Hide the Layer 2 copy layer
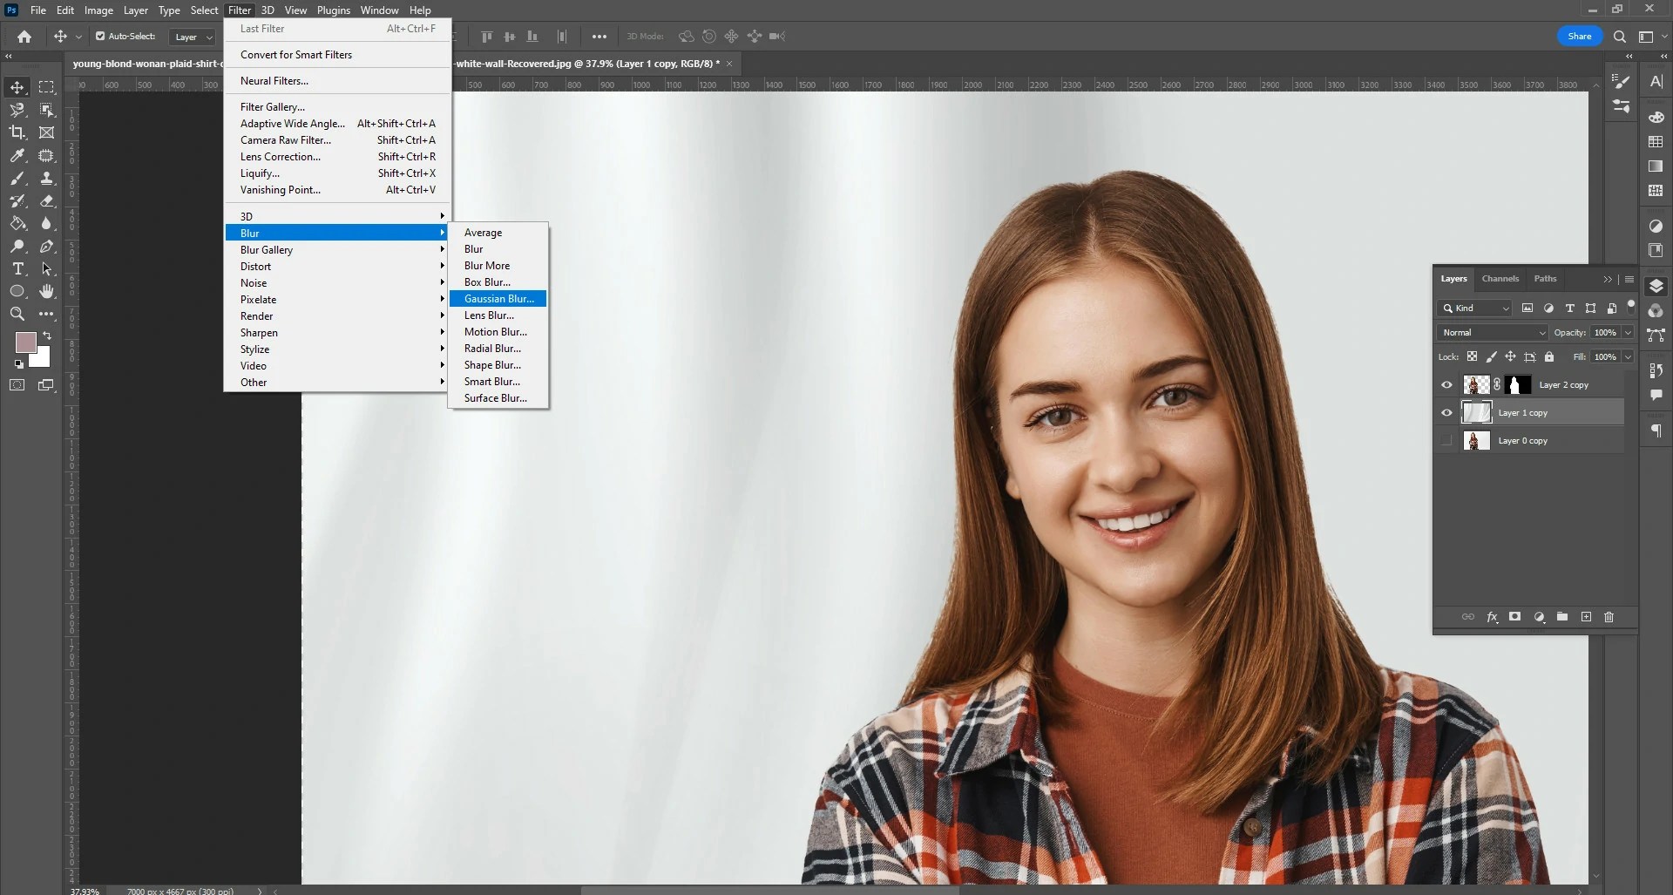Screen dimensions: 1673x895 (x=1446, y=384)
